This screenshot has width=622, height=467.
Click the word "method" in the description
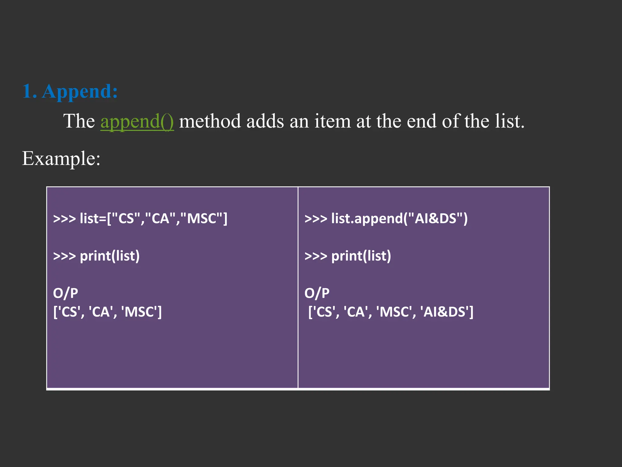tap(210, 121)
